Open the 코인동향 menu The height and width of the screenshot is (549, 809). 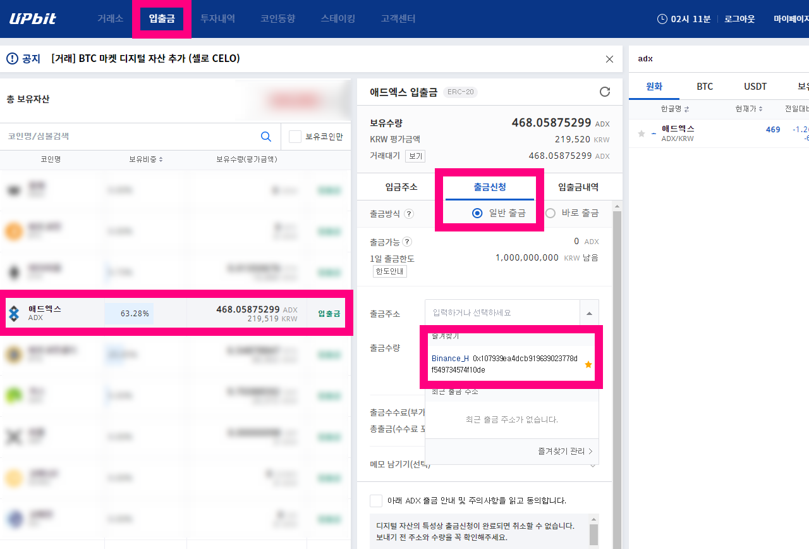[277, 18]
